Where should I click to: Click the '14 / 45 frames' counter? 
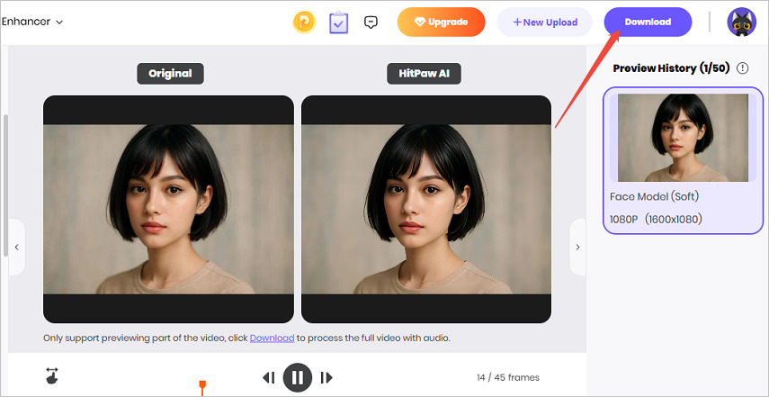(x=507, y=377)
